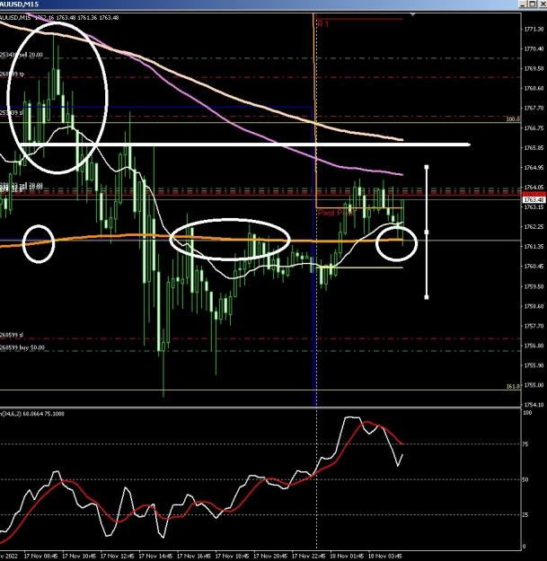
Task: Maximize the AUUSD,M15 chart window
Action: (533, 4)
